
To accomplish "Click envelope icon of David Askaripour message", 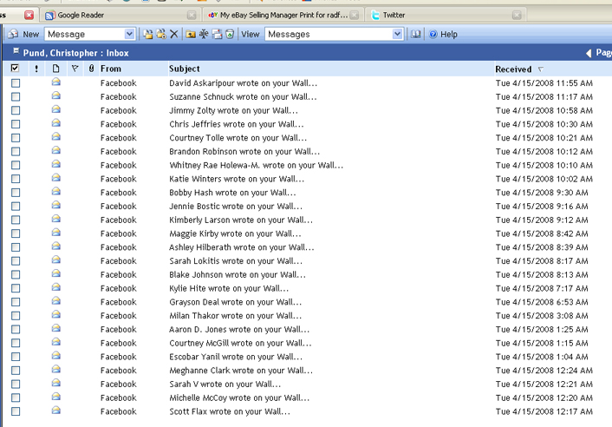I will [56, 82].
